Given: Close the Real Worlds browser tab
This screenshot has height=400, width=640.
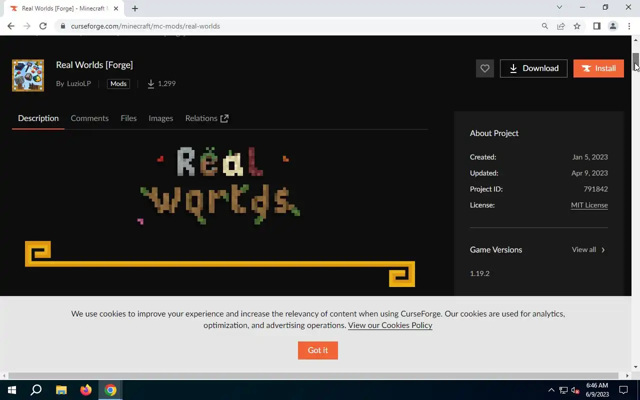Looking at the screenshot, I should coord(115,8).
